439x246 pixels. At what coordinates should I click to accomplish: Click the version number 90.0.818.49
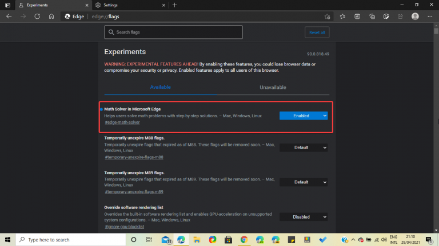coord(318,54)
